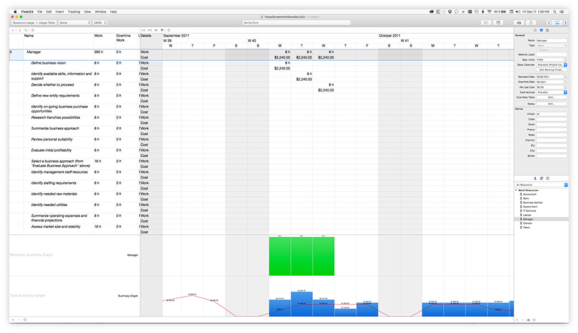Click the Edit Working Times button
This screenshot has width=578, height=333.
coord(551,70)
